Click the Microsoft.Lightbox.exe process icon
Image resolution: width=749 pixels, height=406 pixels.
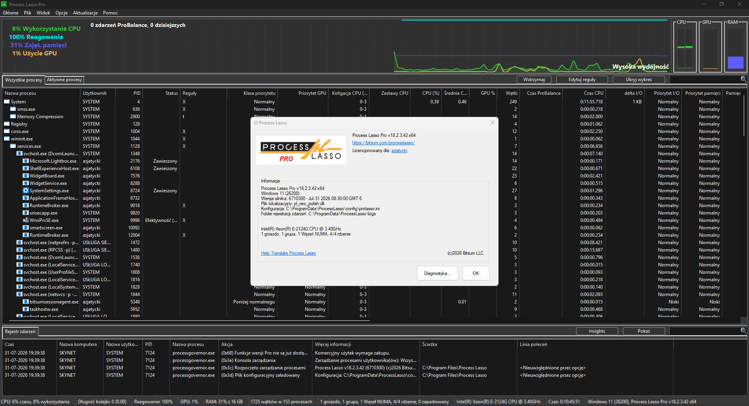click(x=26, y=161)
